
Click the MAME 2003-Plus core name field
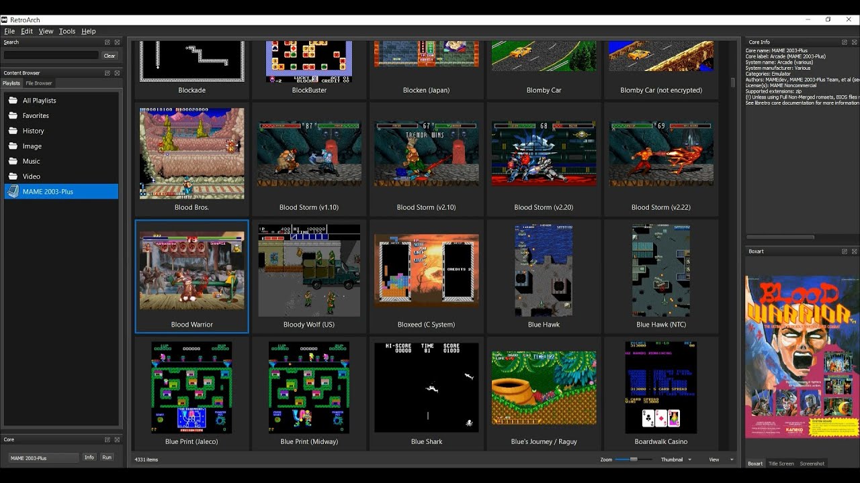tap(44, 458)
